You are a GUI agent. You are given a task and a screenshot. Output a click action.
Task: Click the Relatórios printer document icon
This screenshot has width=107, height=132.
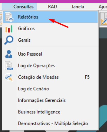click(9, 17)
